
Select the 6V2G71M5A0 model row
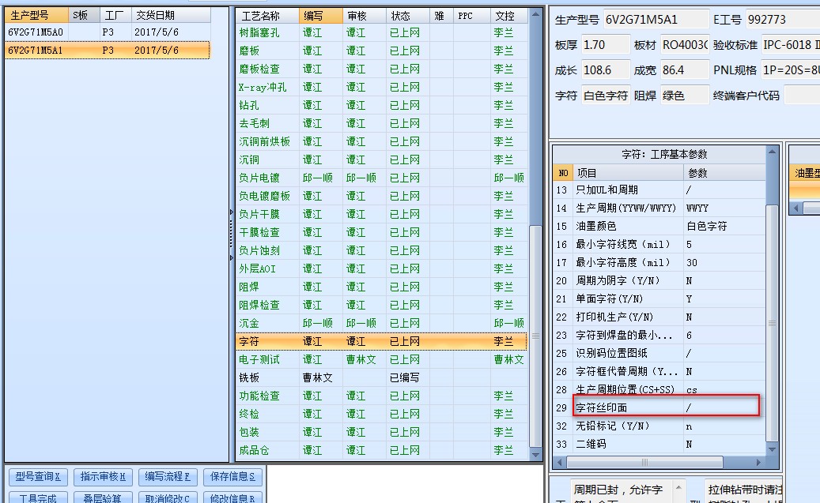click(x=108, y=32)
